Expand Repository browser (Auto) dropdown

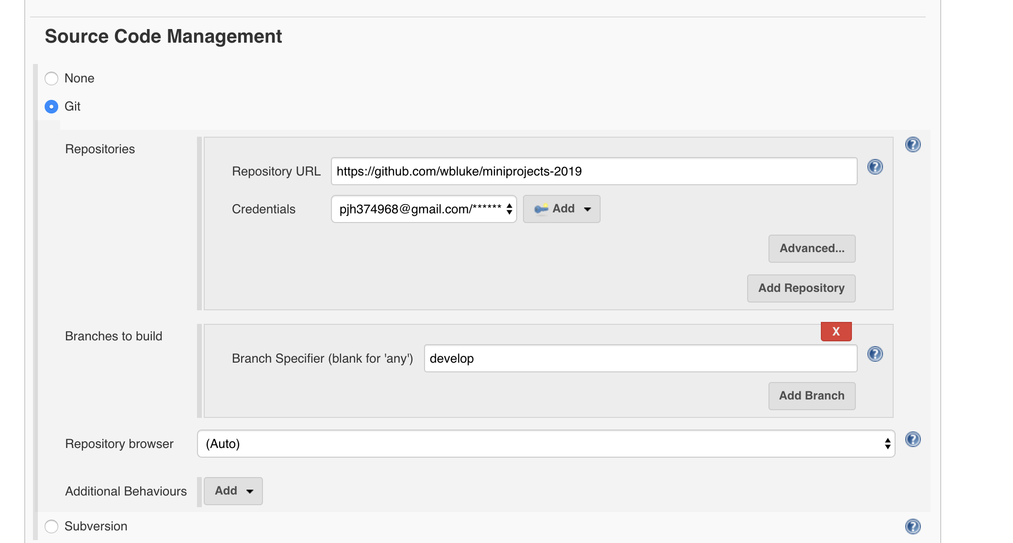[546, 444]
